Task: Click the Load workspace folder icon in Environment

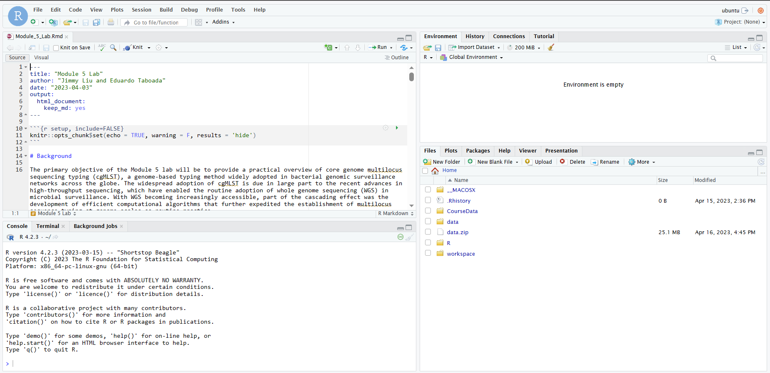Action: pos(428,47)
